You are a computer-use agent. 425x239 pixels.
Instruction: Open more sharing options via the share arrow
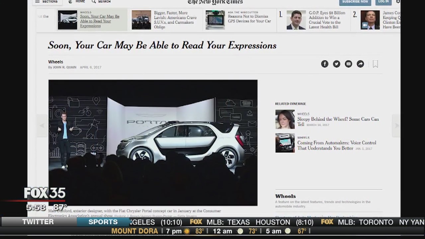tap(360, 64)
